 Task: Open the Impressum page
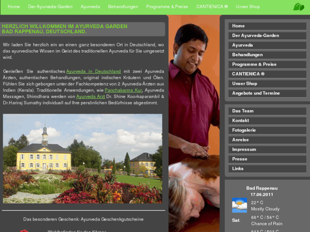[x=267, y=150]
